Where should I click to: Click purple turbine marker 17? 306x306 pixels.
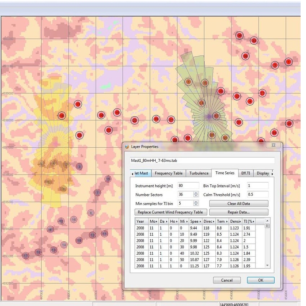(x=26, y=256)
